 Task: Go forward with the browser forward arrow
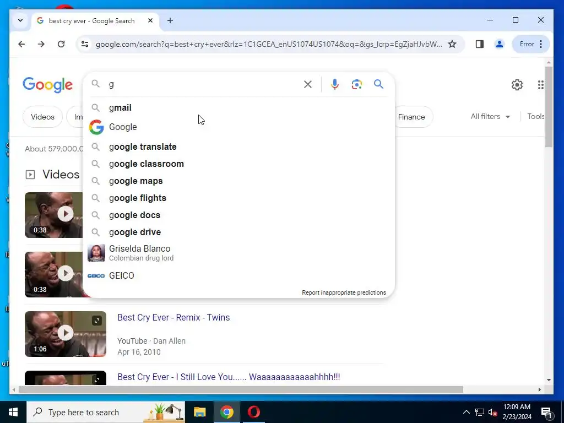point(41,44)
